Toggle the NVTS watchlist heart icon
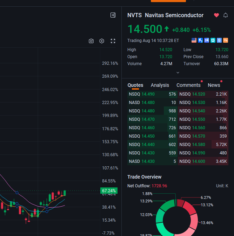The image size is (234, 236). (216, 15)
